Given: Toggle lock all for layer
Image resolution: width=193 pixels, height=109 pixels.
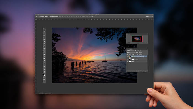Looking at the screenshot, I should 134,54.
